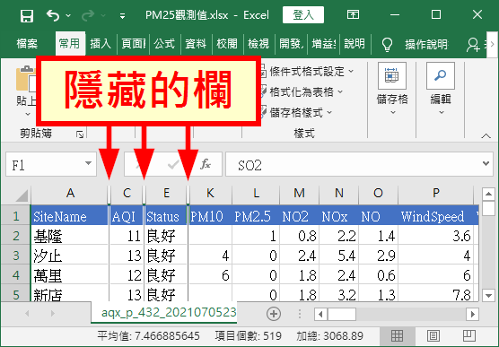This screenshot has width=499, height=347.
Task: Select column M header
Action: (299, 193)
